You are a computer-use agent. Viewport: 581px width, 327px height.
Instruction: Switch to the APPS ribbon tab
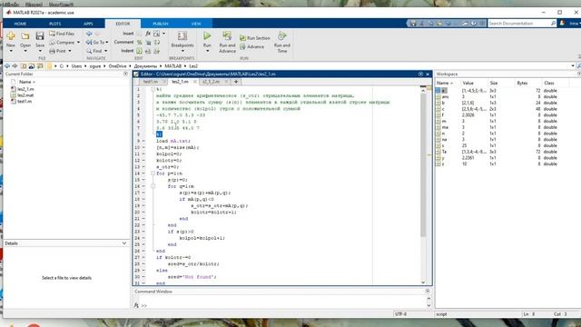tap(88, 24)
